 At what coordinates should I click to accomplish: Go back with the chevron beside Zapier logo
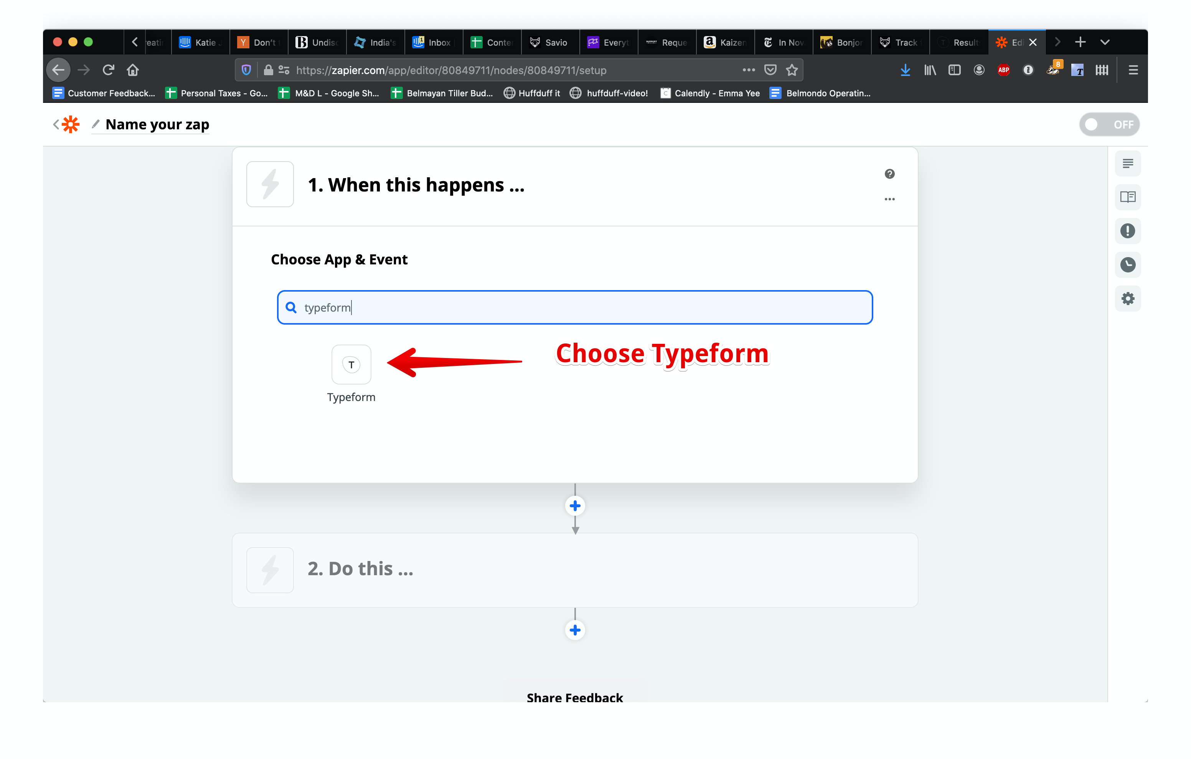click(x=56, y=124)
